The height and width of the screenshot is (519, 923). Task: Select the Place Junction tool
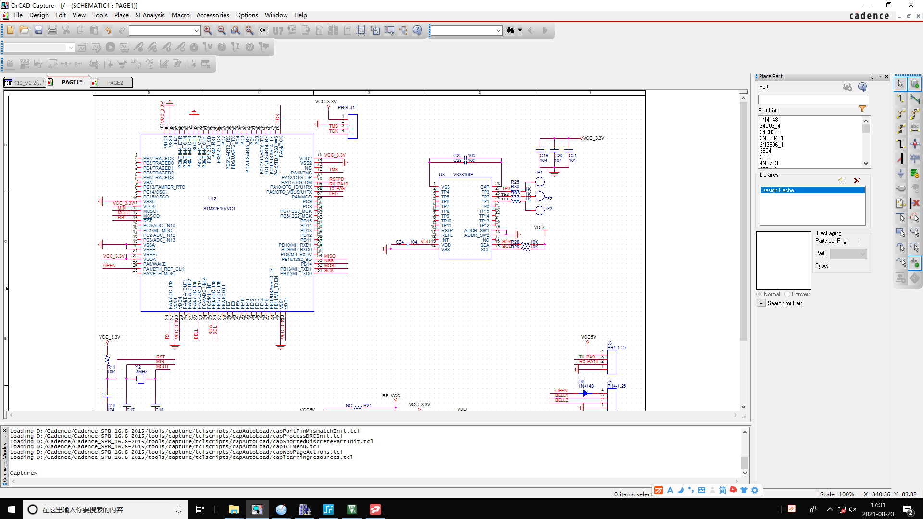(915, 144)
